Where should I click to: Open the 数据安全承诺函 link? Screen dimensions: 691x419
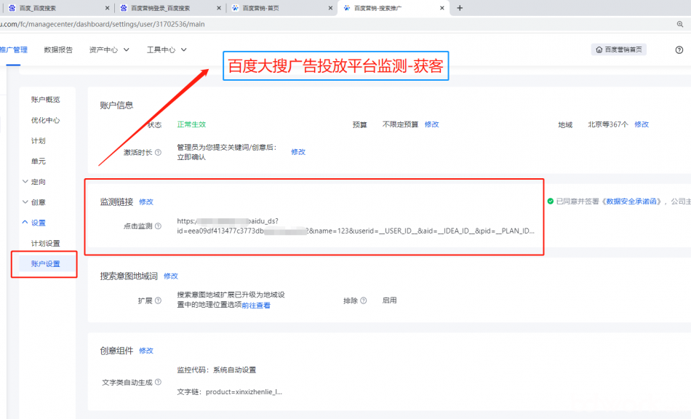631,201
